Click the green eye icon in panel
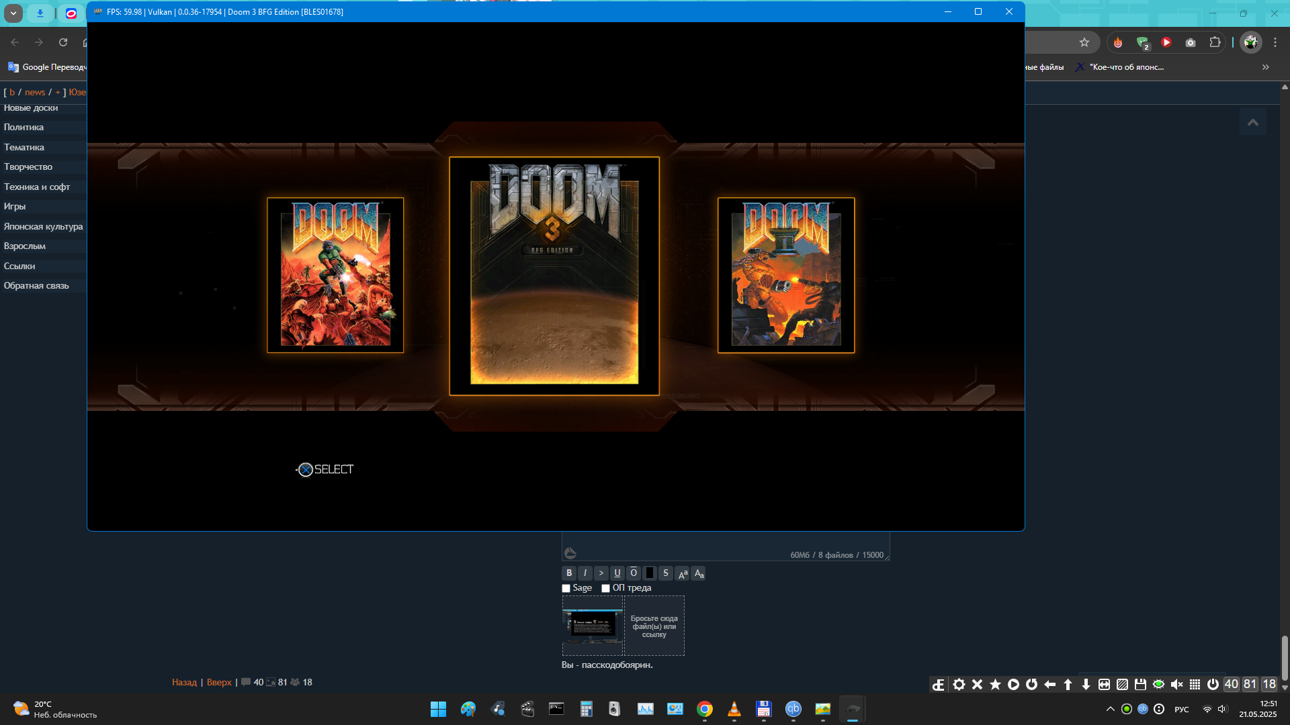Image resolution: width=1290 pixels, height=725 pixels. point(1158,684)
